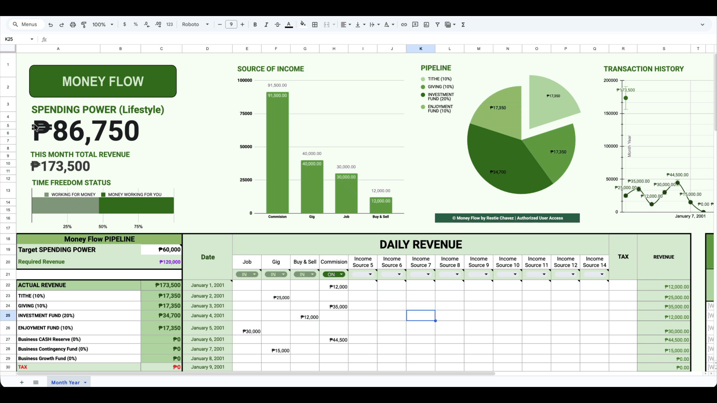Insert link icon in toolbar
Screen dimensions: 717x403
[x=404, y=25]
